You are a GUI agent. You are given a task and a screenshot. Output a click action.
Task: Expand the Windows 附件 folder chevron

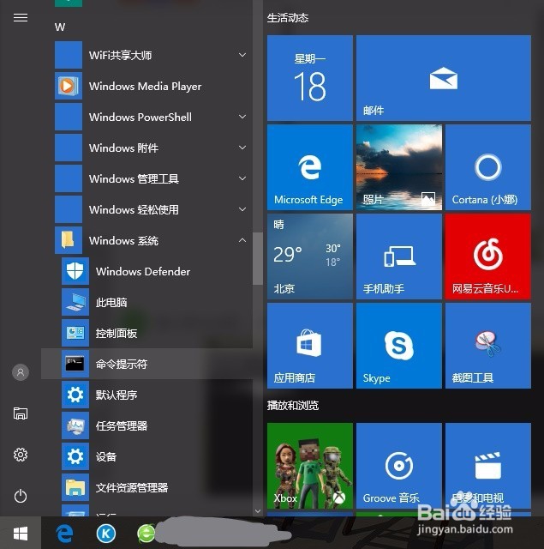point(242,148)
